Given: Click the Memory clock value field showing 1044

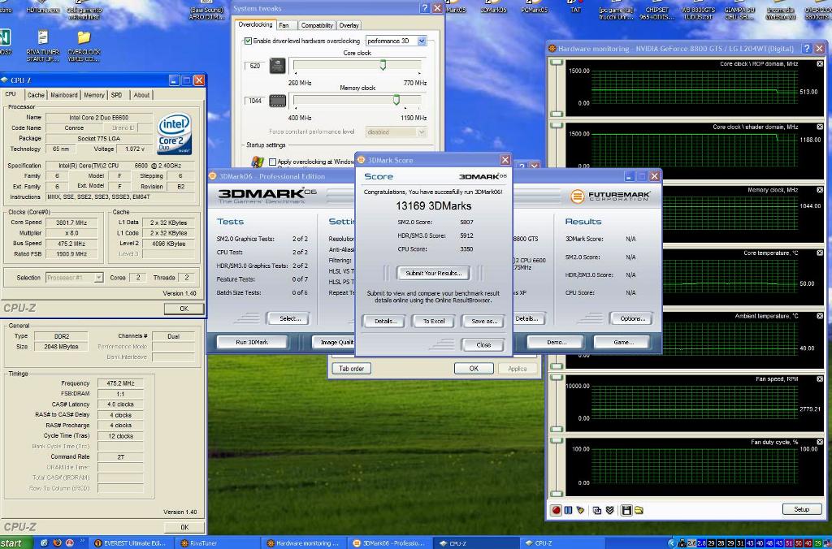Looking at the screenshot, I should click(x=255, y=101).
